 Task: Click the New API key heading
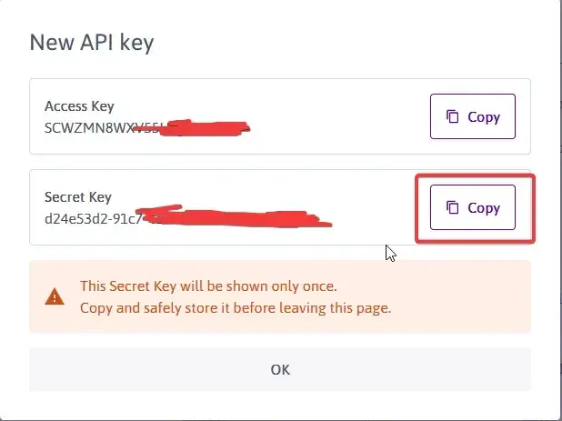click(x=92, y=42)
